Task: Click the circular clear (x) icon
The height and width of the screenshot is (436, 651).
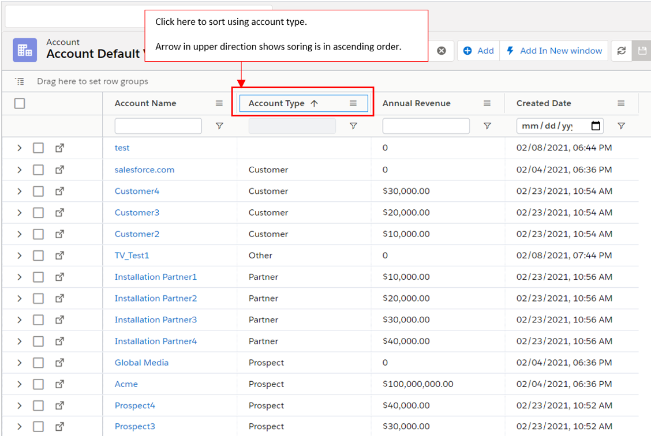Action: coord(442,51)
